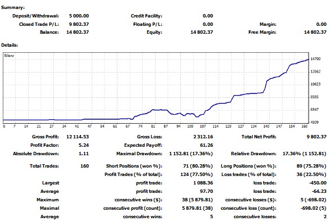Select the Deposit/Withdrawal amount 5 000.00
The image size is (327, 221).
coord(79,16)
